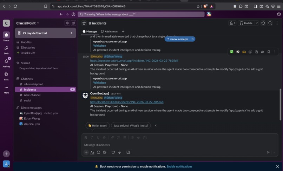Viewport: 283px width, 171px height.
Task: Open send options dropdown arrow
Action: (274, 152)
